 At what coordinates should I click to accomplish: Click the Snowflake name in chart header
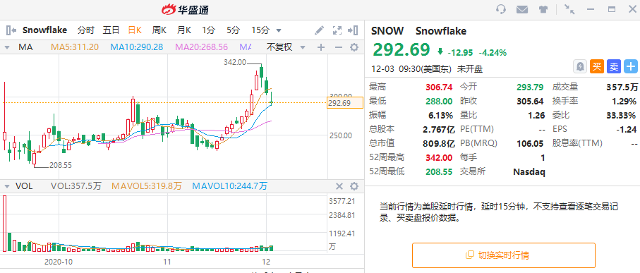click(46, 30)
